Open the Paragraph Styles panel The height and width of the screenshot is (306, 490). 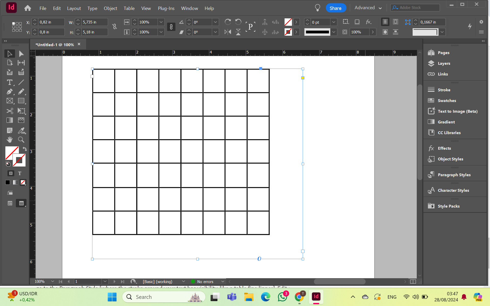coord(454,175)
